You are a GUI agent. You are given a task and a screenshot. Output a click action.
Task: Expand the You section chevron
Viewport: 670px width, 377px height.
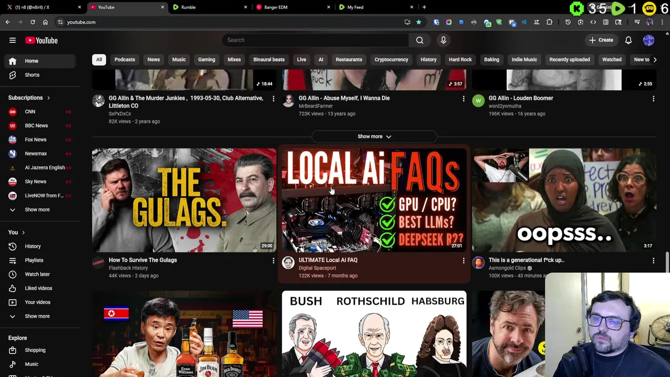click(x=23, y=232)
